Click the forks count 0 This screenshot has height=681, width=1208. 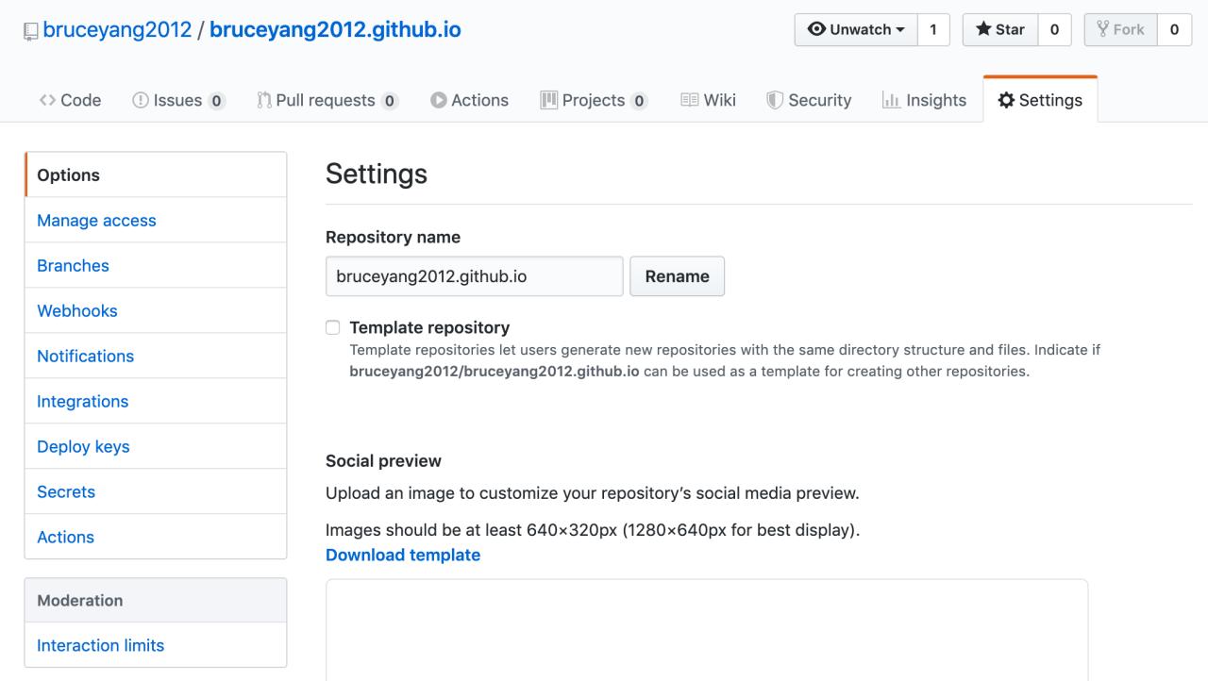point(1174,29)
